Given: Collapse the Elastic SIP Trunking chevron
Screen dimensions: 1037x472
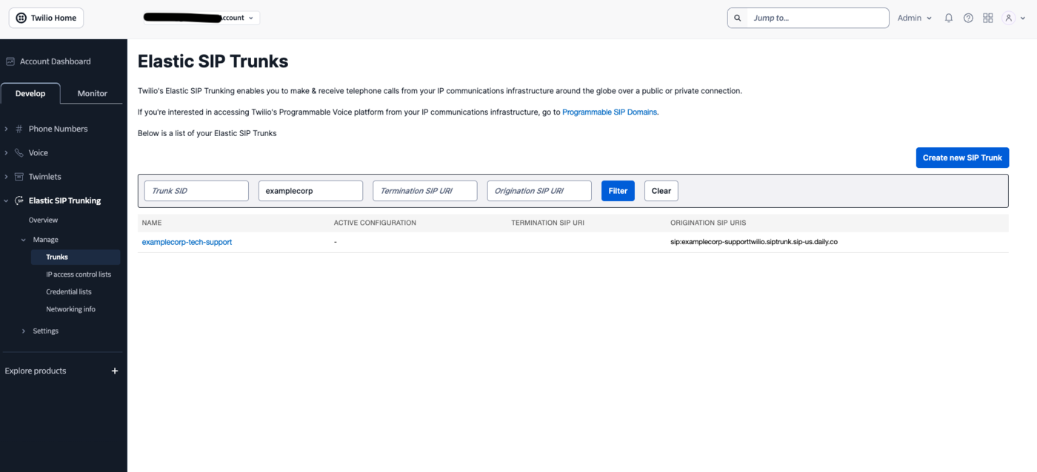Looking at the screenshot, I should tap(7, 200).
